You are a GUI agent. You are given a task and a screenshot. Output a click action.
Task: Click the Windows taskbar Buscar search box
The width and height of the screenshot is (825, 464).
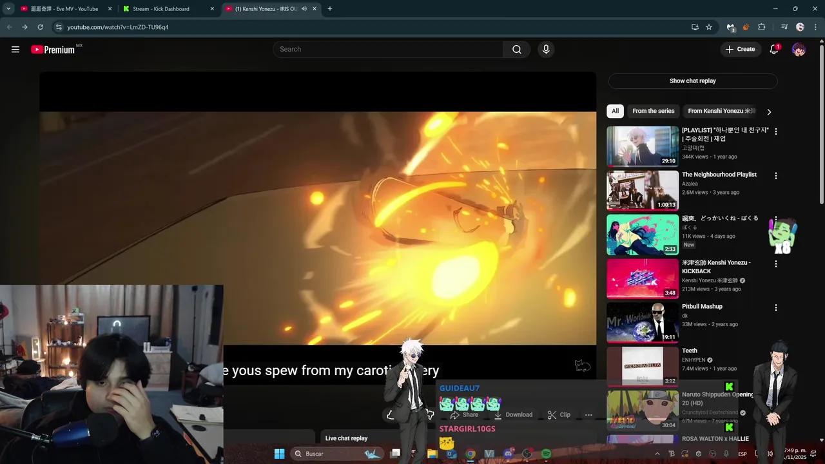[x=338, y=454]
